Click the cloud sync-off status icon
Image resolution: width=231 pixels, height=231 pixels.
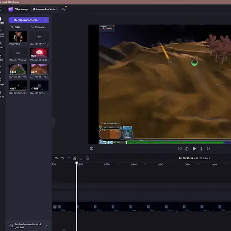64,9
